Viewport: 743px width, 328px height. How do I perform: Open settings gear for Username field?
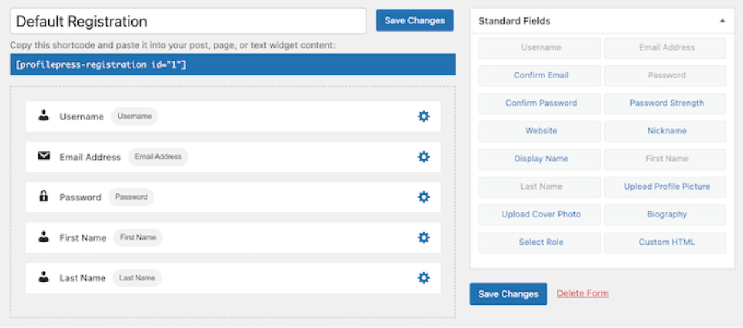click(x=424, y=116)
